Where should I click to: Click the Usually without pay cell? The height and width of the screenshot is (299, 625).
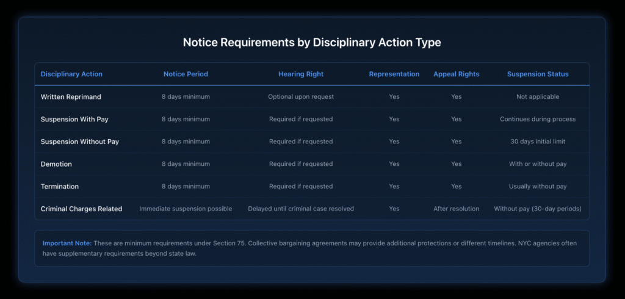(x=538, y=186)
